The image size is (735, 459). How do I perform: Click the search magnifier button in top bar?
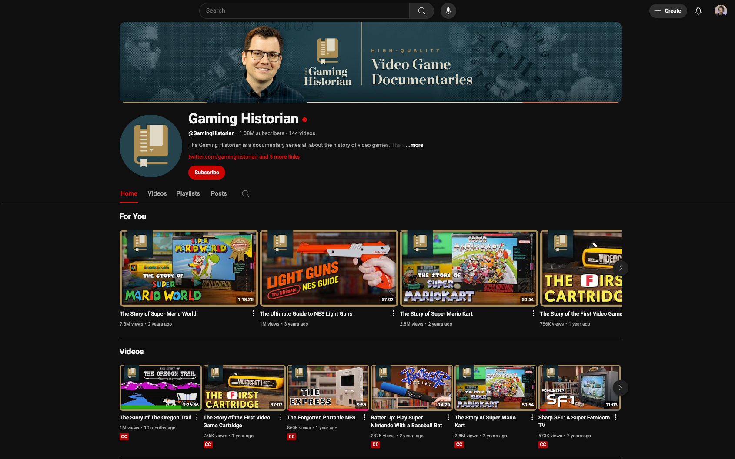click(x=421, y=11)
